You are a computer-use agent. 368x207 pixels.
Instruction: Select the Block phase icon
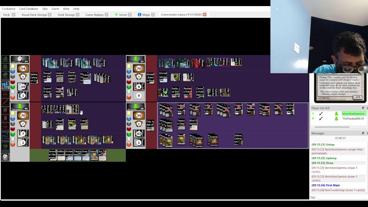[5, 110]
